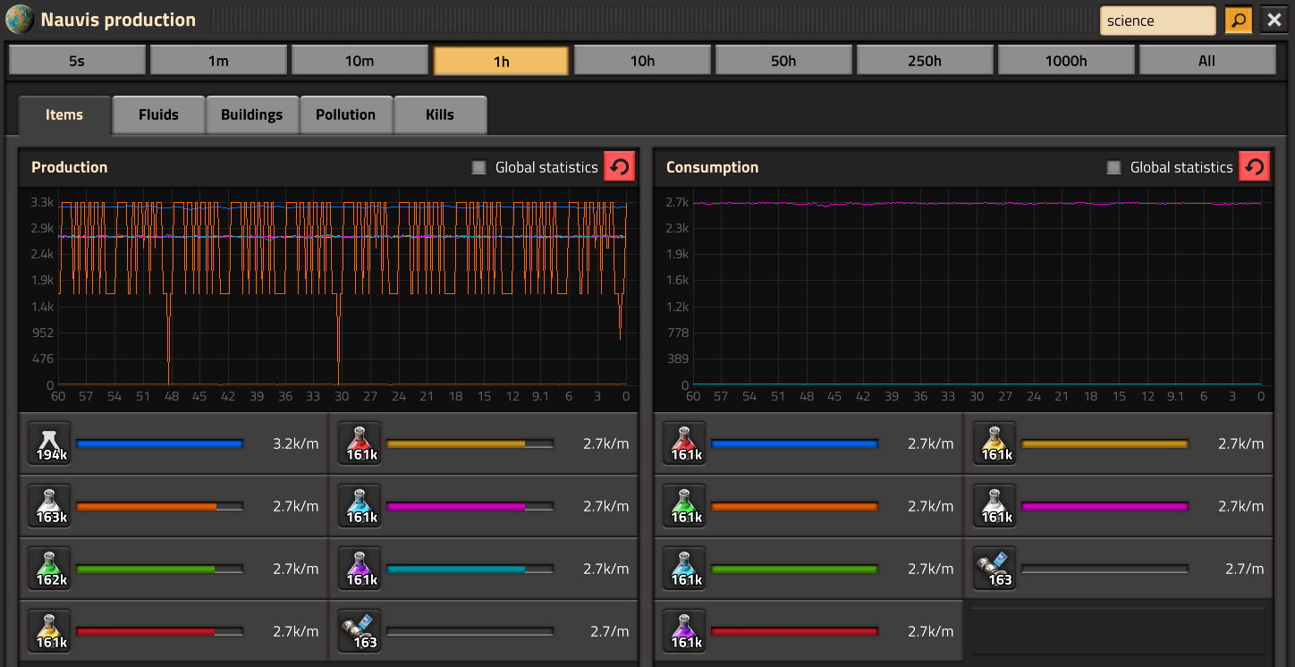Click satellite icon 163 in Consumption list
This screenshot has height=667, width=1295.
pos(995,569)
